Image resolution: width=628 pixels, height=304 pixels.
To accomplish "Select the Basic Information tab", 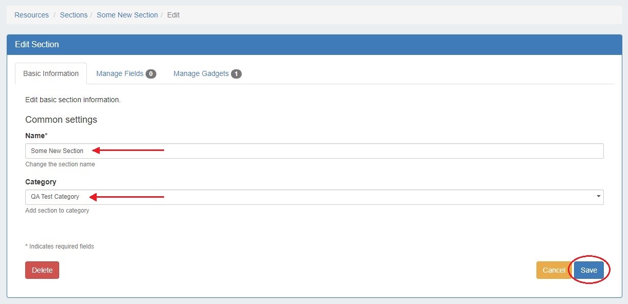I will (x=51, y=73).
